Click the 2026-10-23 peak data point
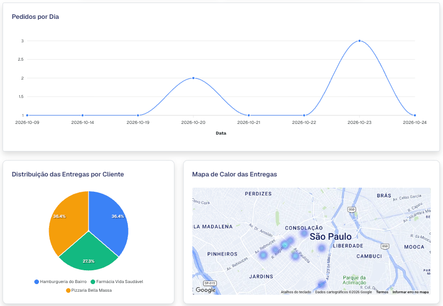Screen dimensions: 443x306 click(x=360, y=41)
